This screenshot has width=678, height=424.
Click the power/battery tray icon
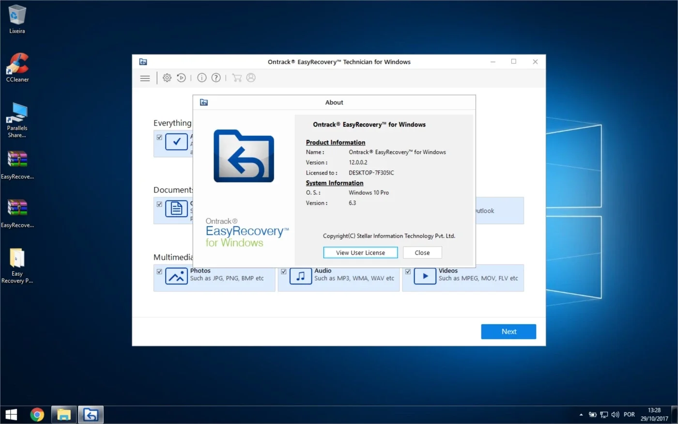tap(592, 415)
